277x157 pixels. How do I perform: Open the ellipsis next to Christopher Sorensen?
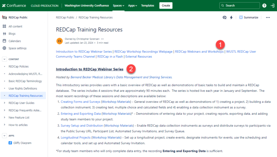point(102,39)
